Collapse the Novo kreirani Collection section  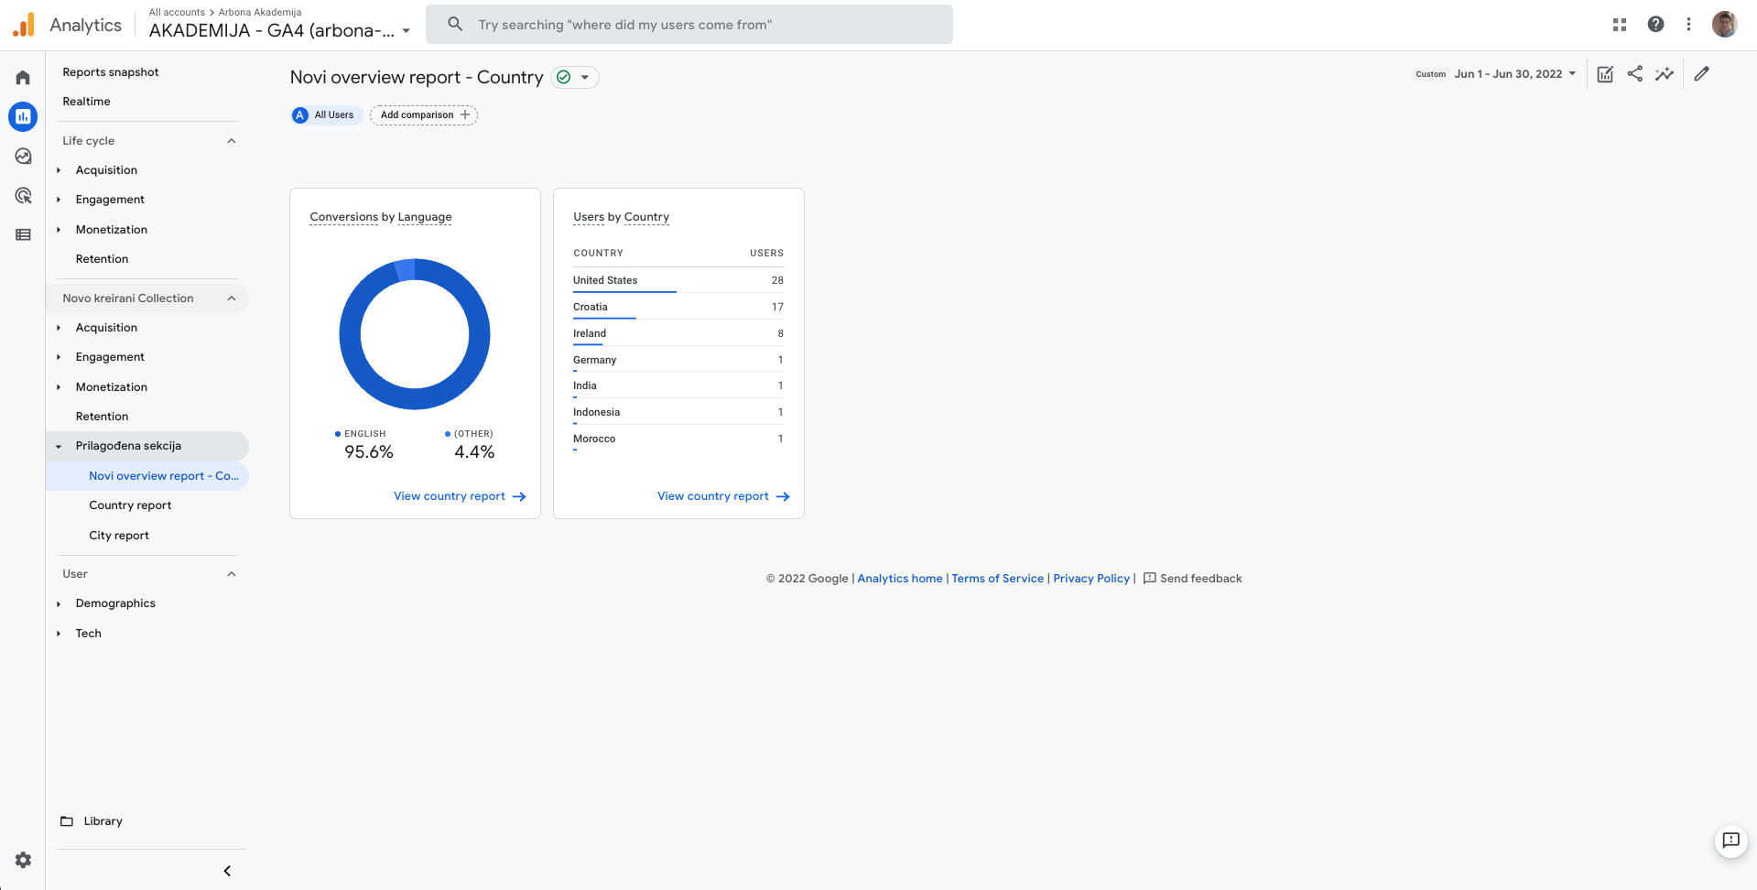coord(232,298)
